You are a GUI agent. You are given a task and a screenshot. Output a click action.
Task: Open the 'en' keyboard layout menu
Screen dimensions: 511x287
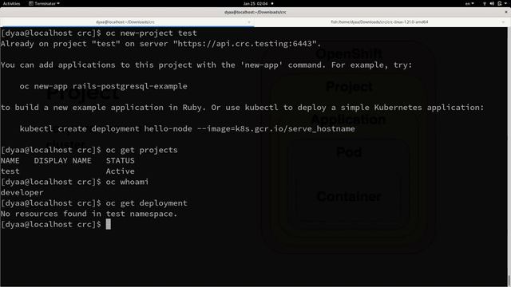coord(469,3)
